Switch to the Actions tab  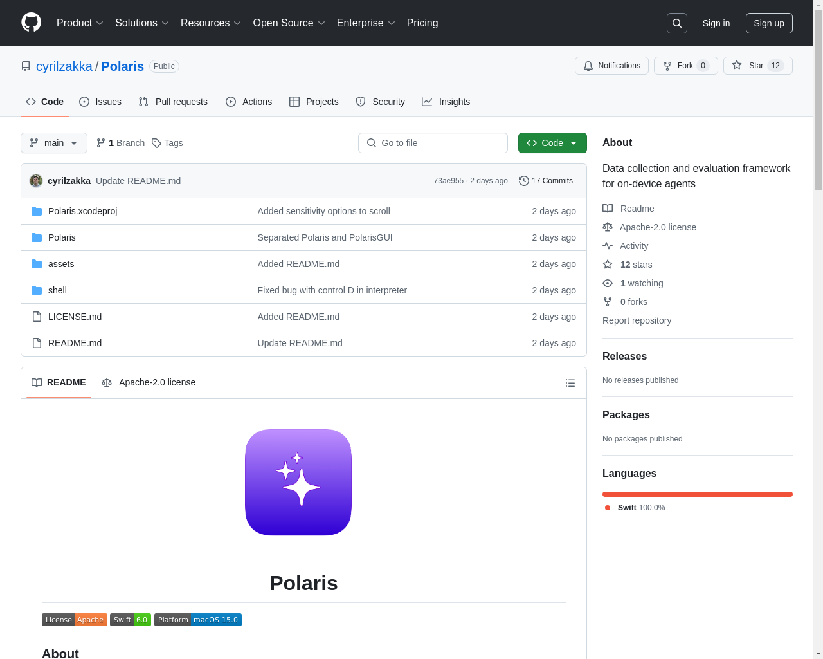249,102
